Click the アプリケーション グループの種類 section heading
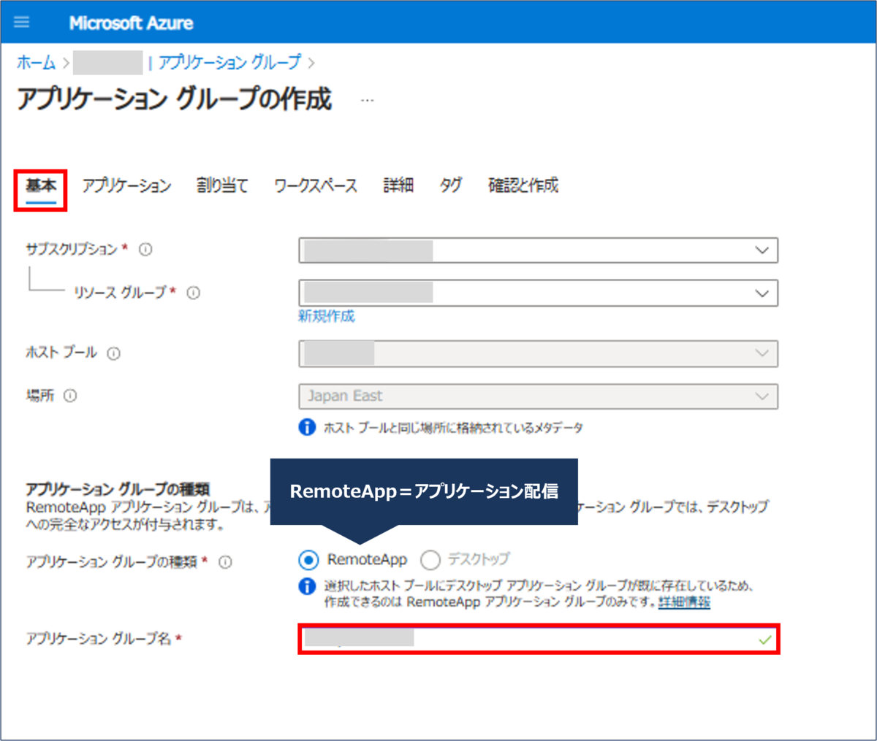Image resolution: width=877 pixels, height=741 pixels. [118, 489]
